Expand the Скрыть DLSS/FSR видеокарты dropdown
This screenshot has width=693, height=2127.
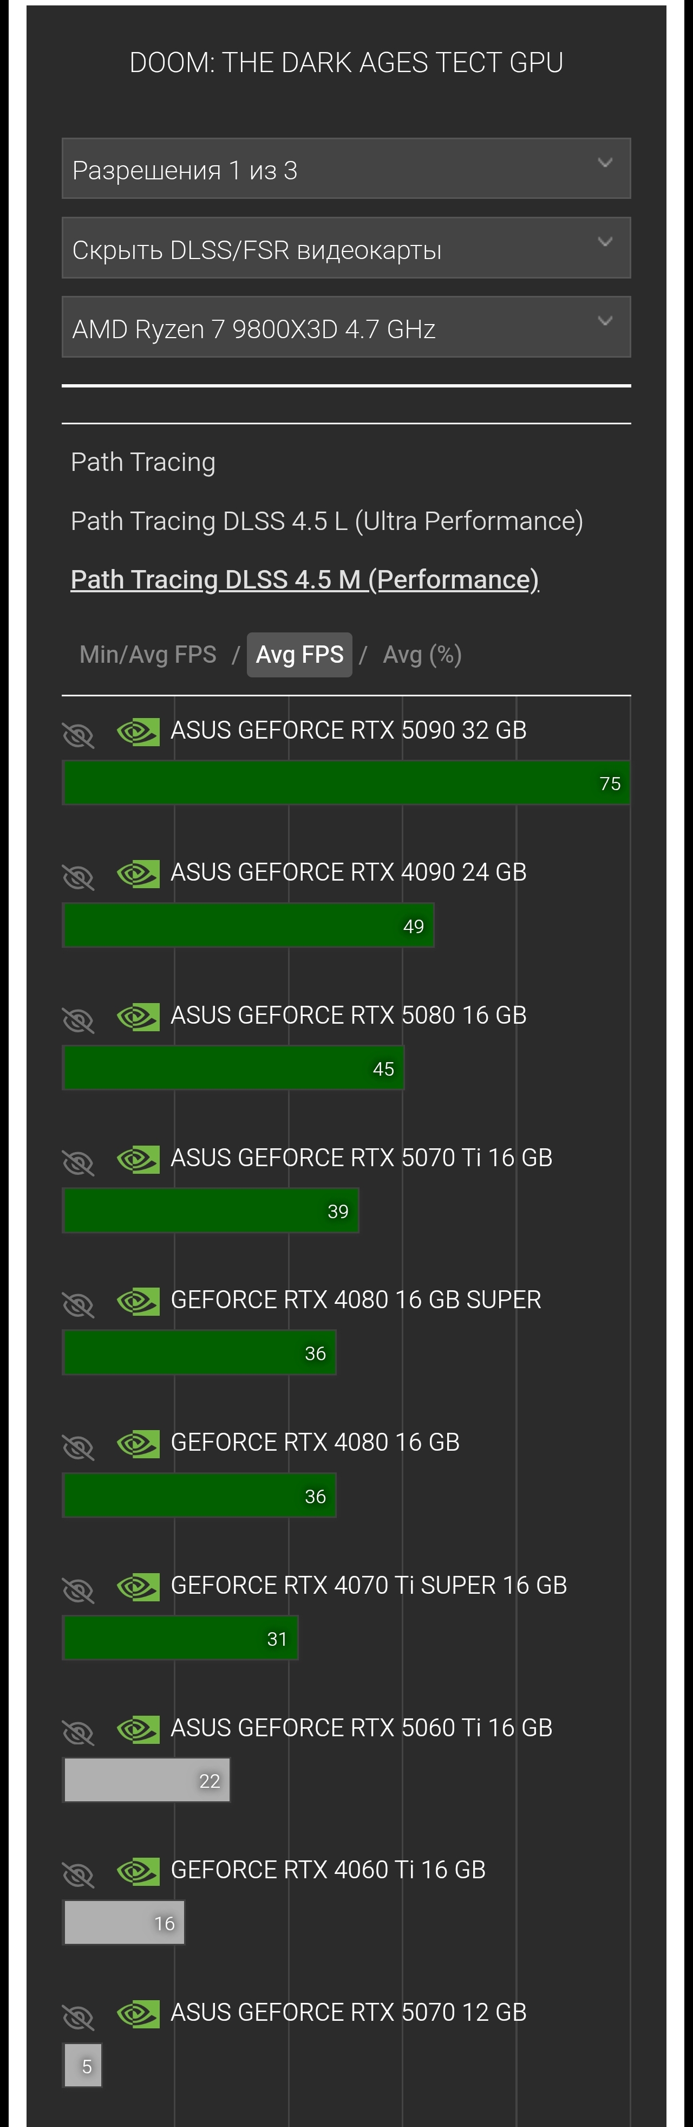coord(345,248)
